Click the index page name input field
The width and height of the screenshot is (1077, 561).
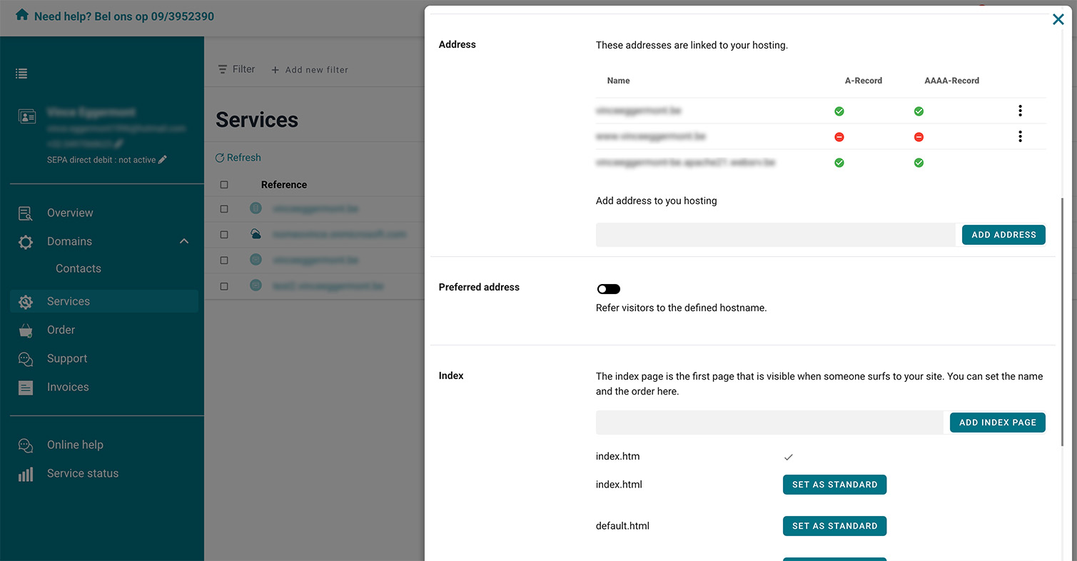pos(770,423)
